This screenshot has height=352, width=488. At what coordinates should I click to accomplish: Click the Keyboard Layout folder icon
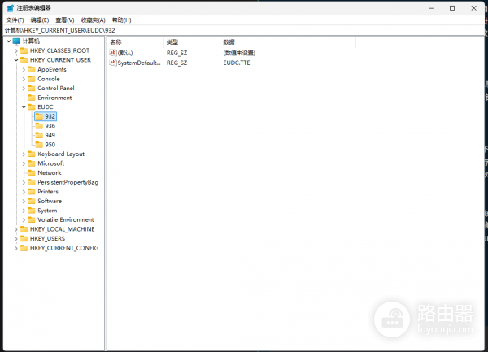click(x=32, y=154)
